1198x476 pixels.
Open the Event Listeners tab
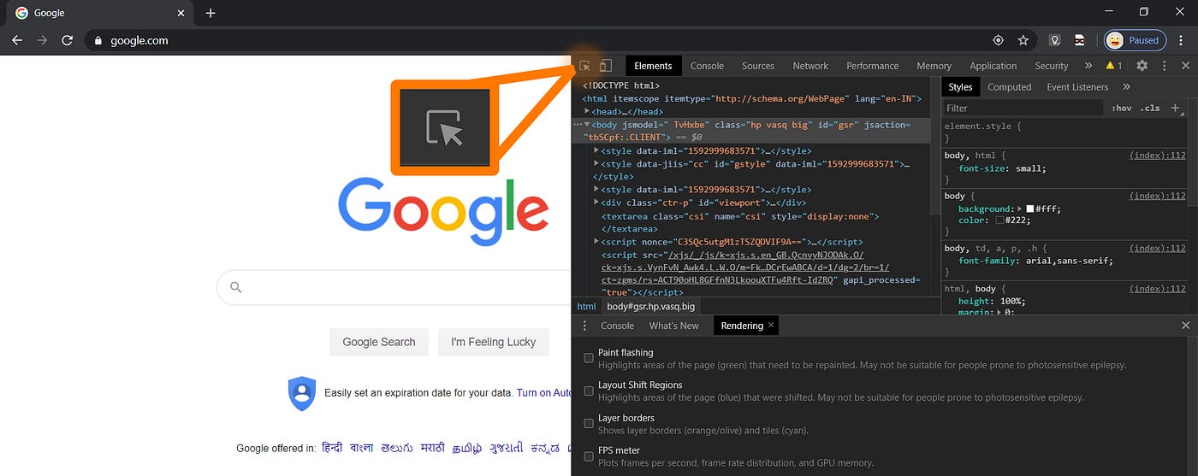pos(1077,87)
